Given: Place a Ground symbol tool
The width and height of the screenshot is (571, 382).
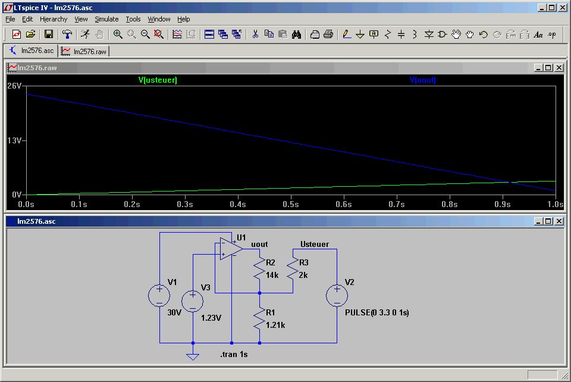Looking at the screenshot, I should pos(360,35).
